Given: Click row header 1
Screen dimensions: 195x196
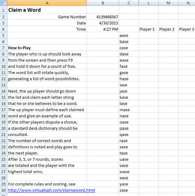Looking at the screenshot, I should coord(3,10).
